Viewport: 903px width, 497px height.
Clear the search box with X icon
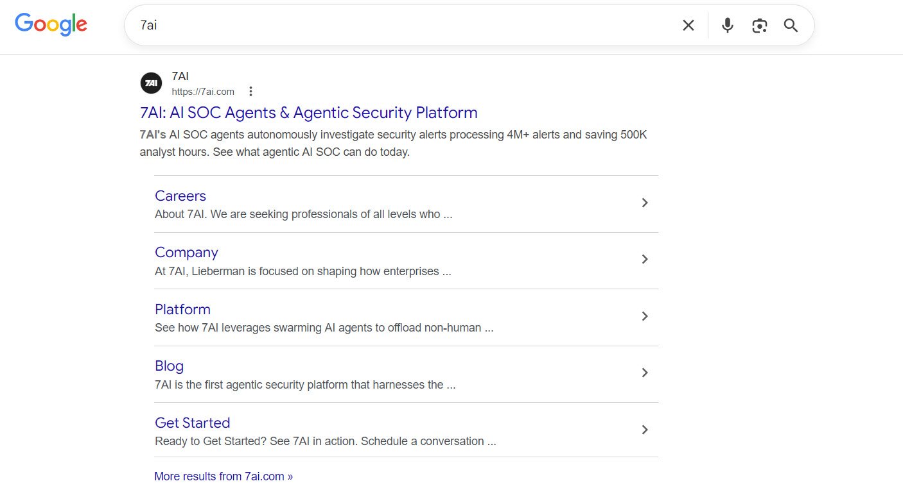tap(688, 26)
